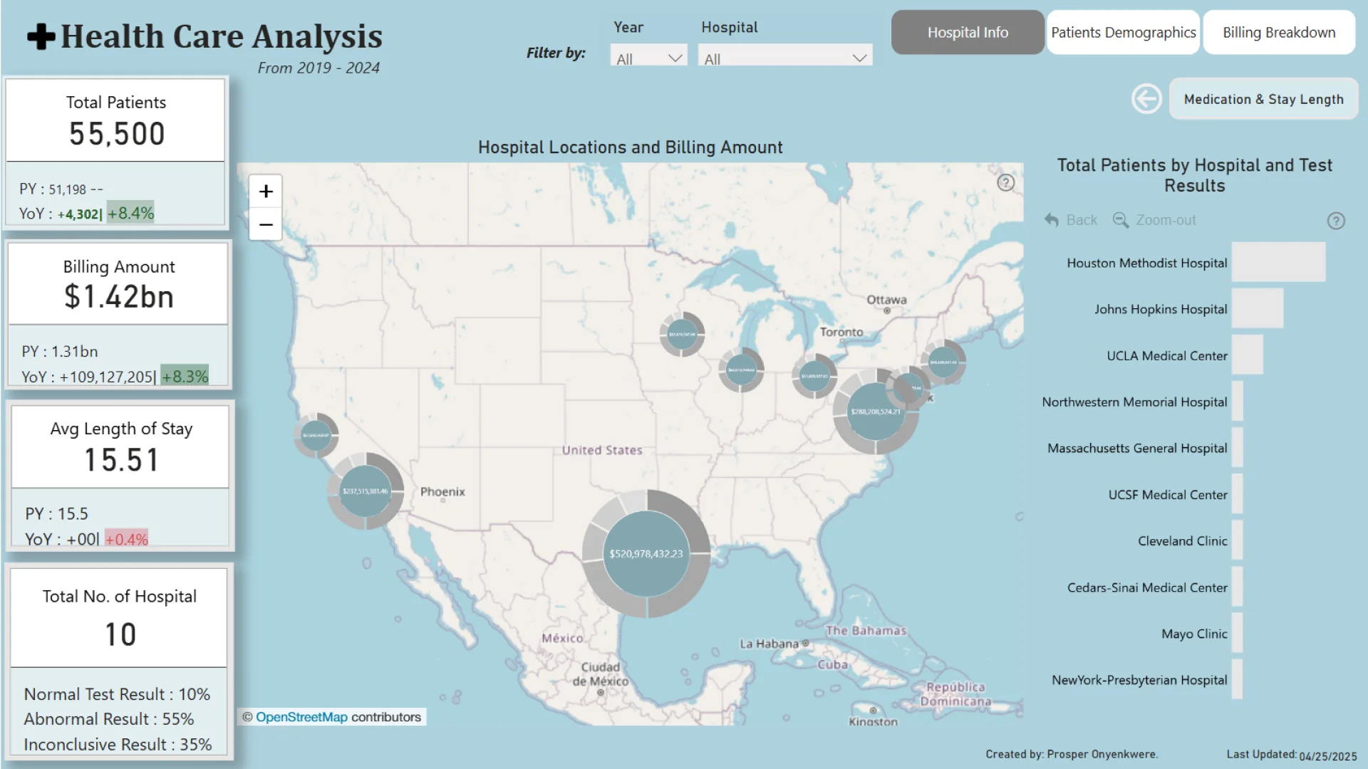Click the $237,515,381.46 Los Angeles bubble
Viewport: 1368px width, 769px height.
tap(365, 491)
